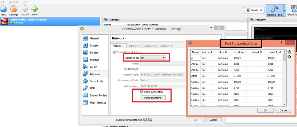Open the Attached to NAT dropdown
This screenshot has width=297, height=127.
click(x=153, y=58)
